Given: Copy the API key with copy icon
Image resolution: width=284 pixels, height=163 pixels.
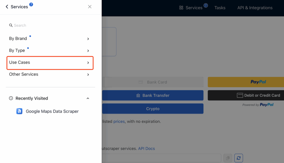Looking at the screenshot, I should pos(228,158).
